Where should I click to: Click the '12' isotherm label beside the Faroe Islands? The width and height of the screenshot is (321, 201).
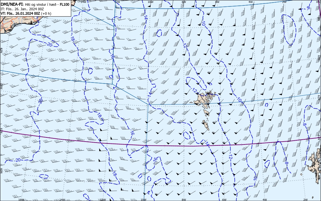click(195, 90)
